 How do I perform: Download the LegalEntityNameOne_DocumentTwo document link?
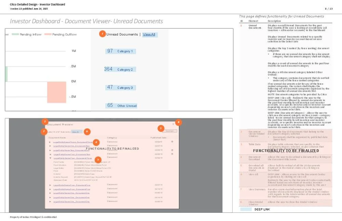(x=71, y=146)
